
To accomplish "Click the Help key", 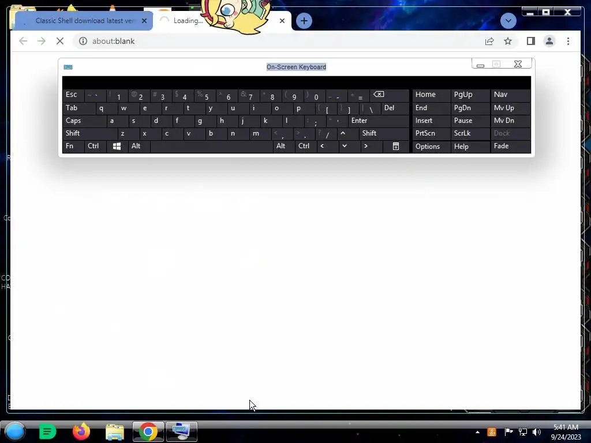I will (x=470, y=146).
